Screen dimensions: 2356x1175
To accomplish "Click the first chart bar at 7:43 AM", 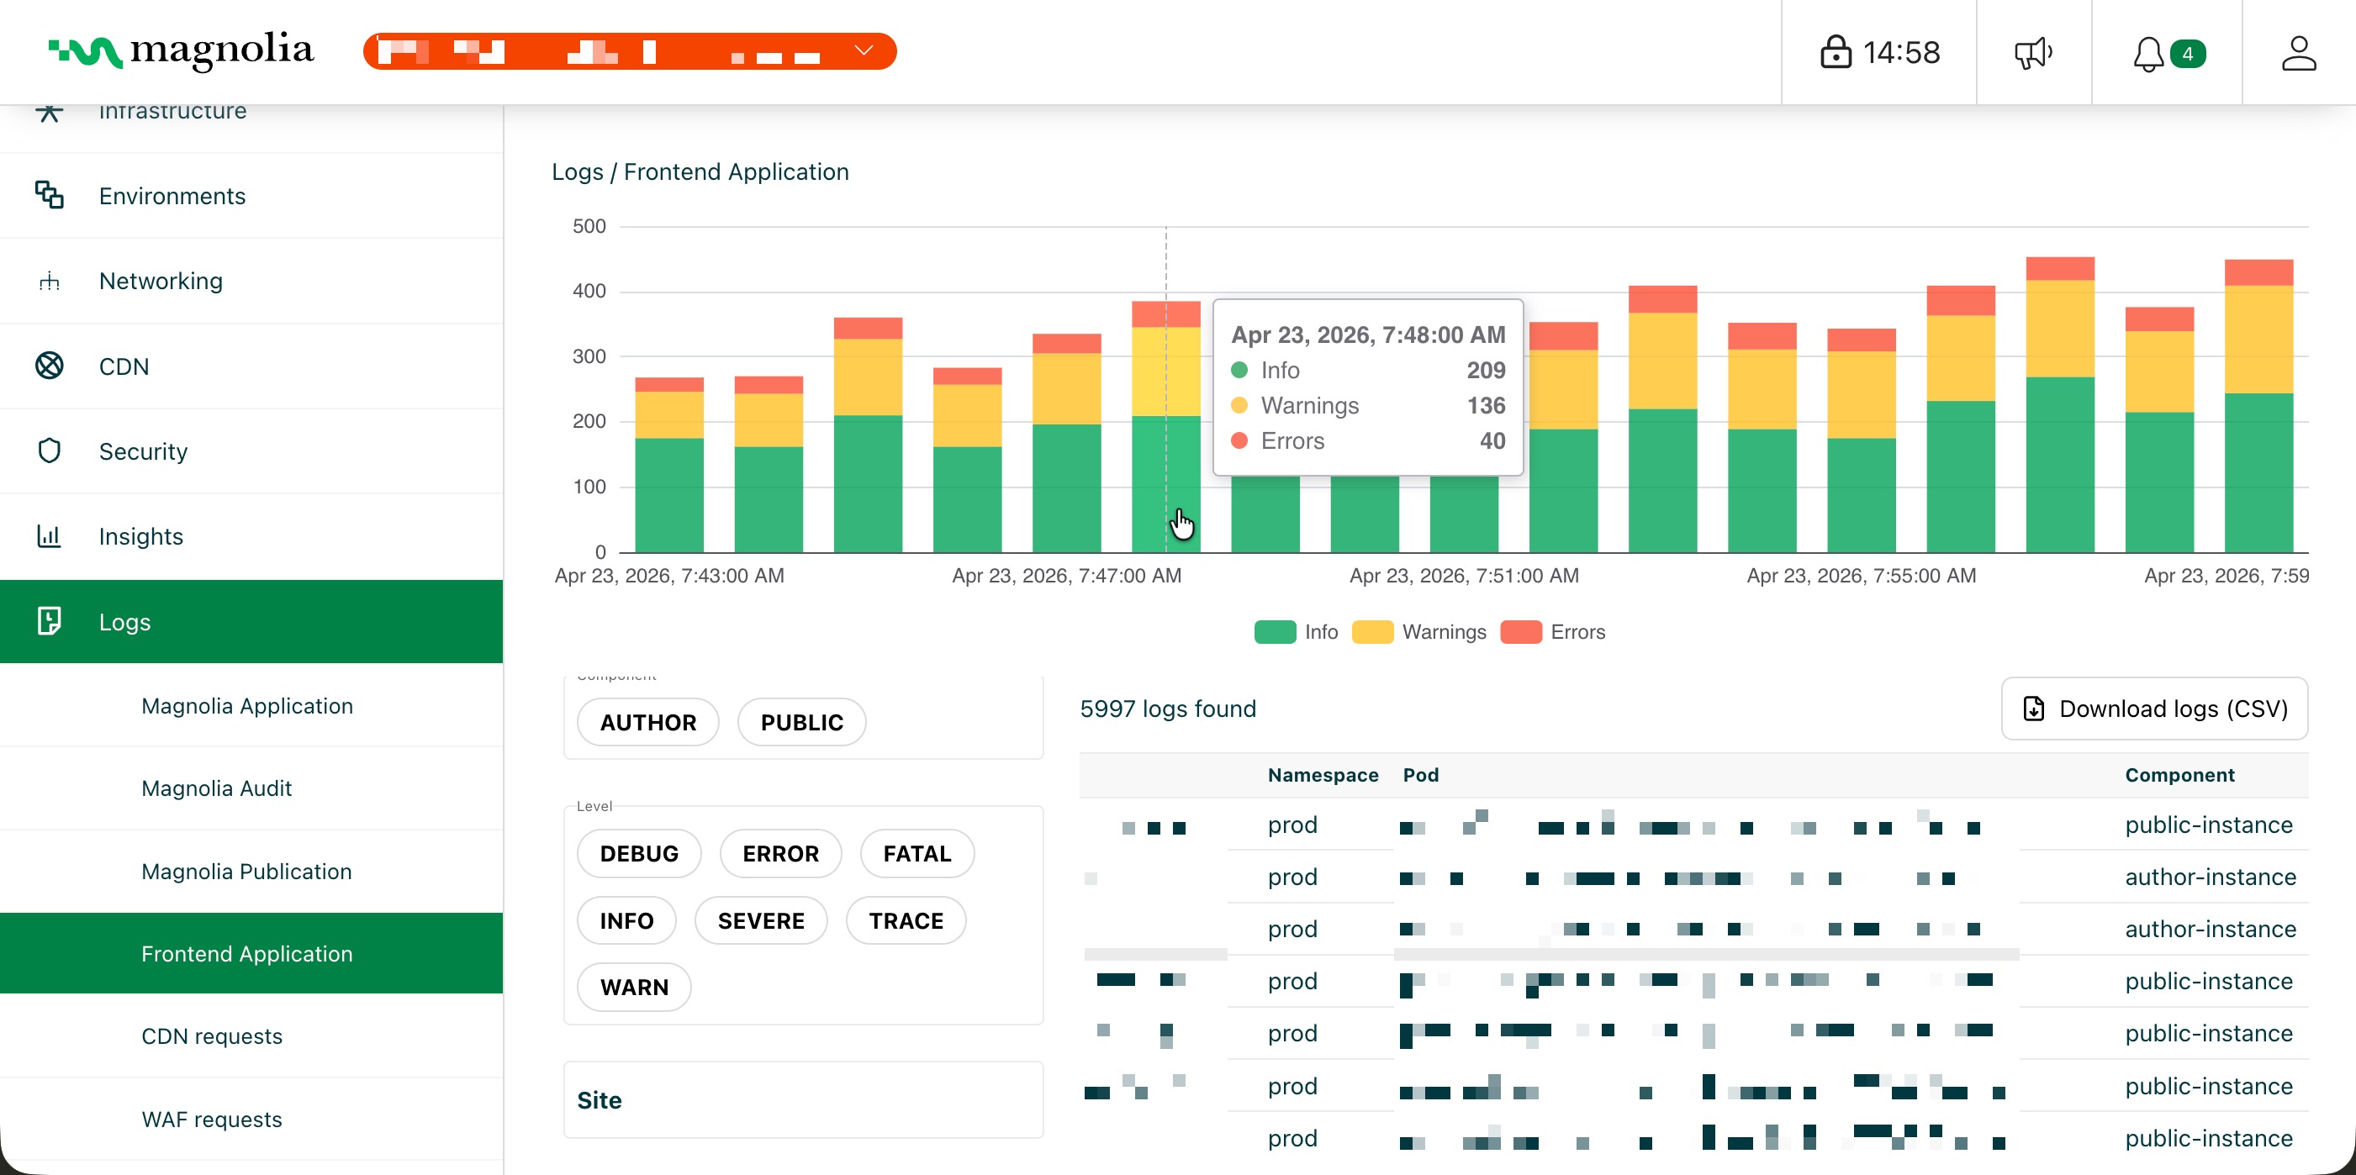I will click(669, 466).
